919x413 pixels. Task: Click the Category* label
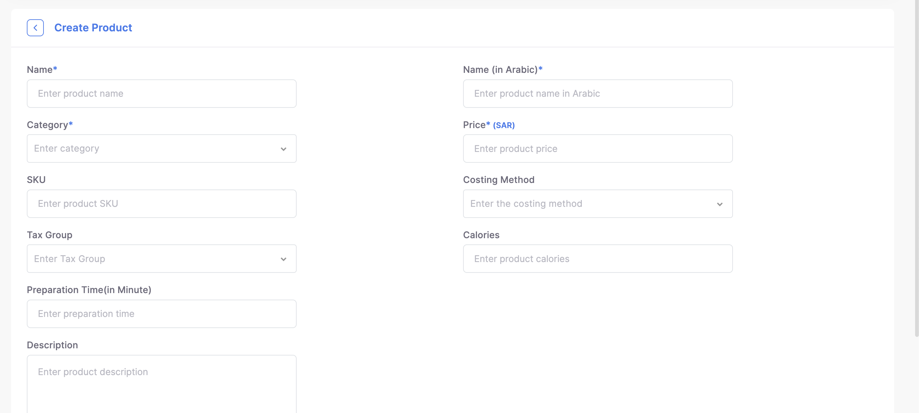pos(50,125)
